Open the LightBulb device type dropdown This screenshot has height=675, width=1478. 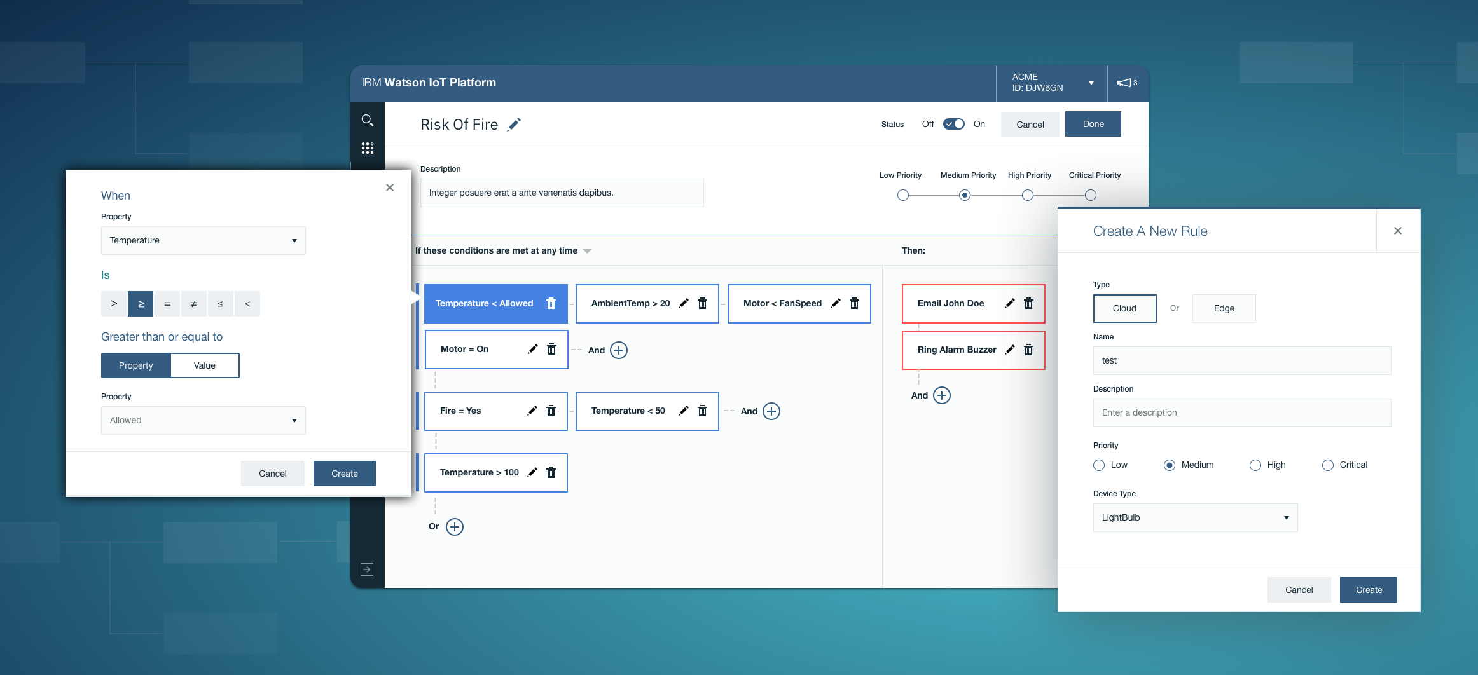1194,517
